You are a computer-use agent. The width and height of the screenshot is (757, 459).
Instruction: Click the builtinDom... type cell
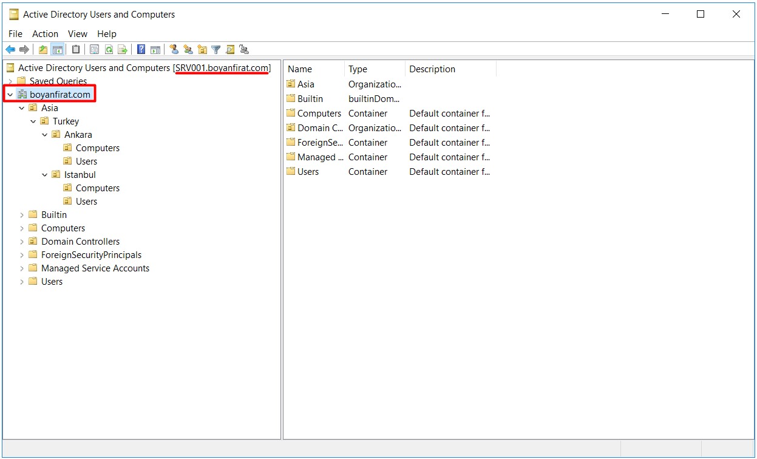pyautogui.click(x=375, y=99)
